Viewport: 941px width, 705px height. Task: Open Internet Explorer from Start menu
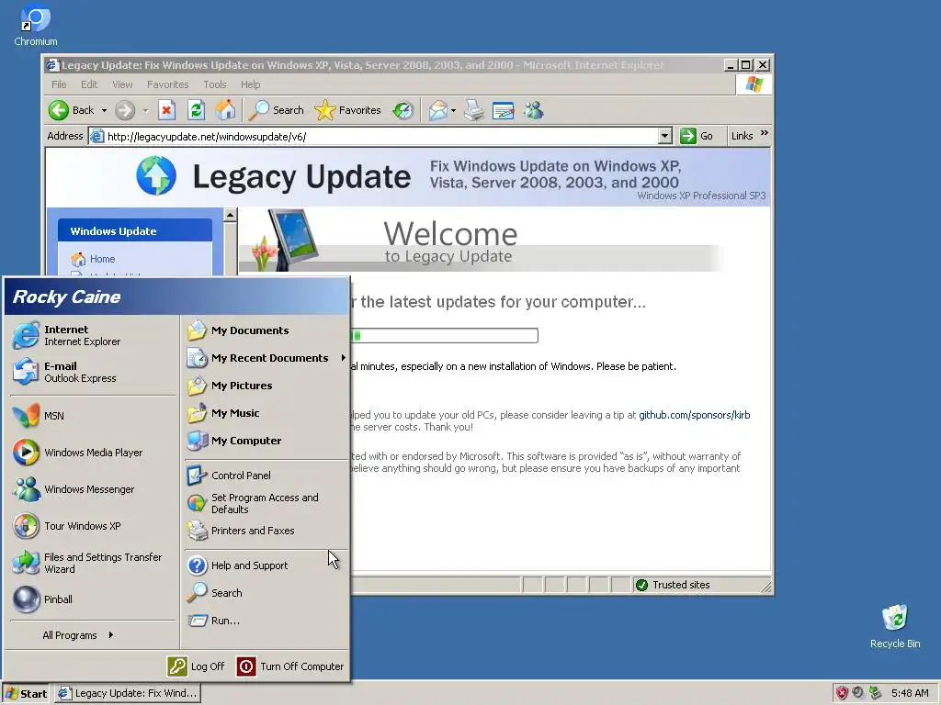pos(93,335)
